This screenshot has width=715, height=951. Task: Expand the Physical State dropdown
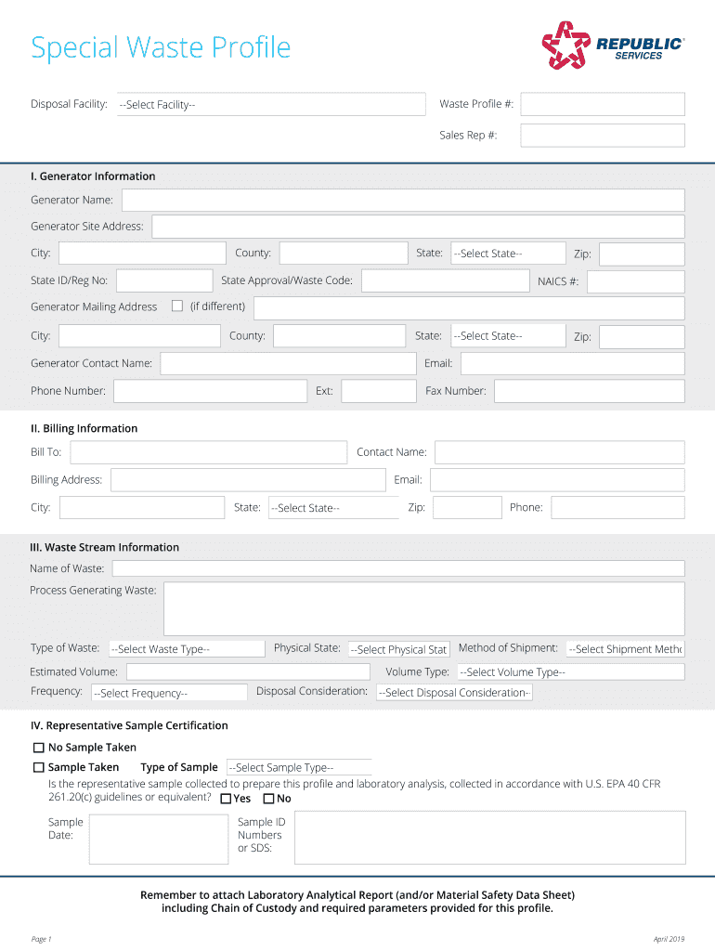[398, 649]
